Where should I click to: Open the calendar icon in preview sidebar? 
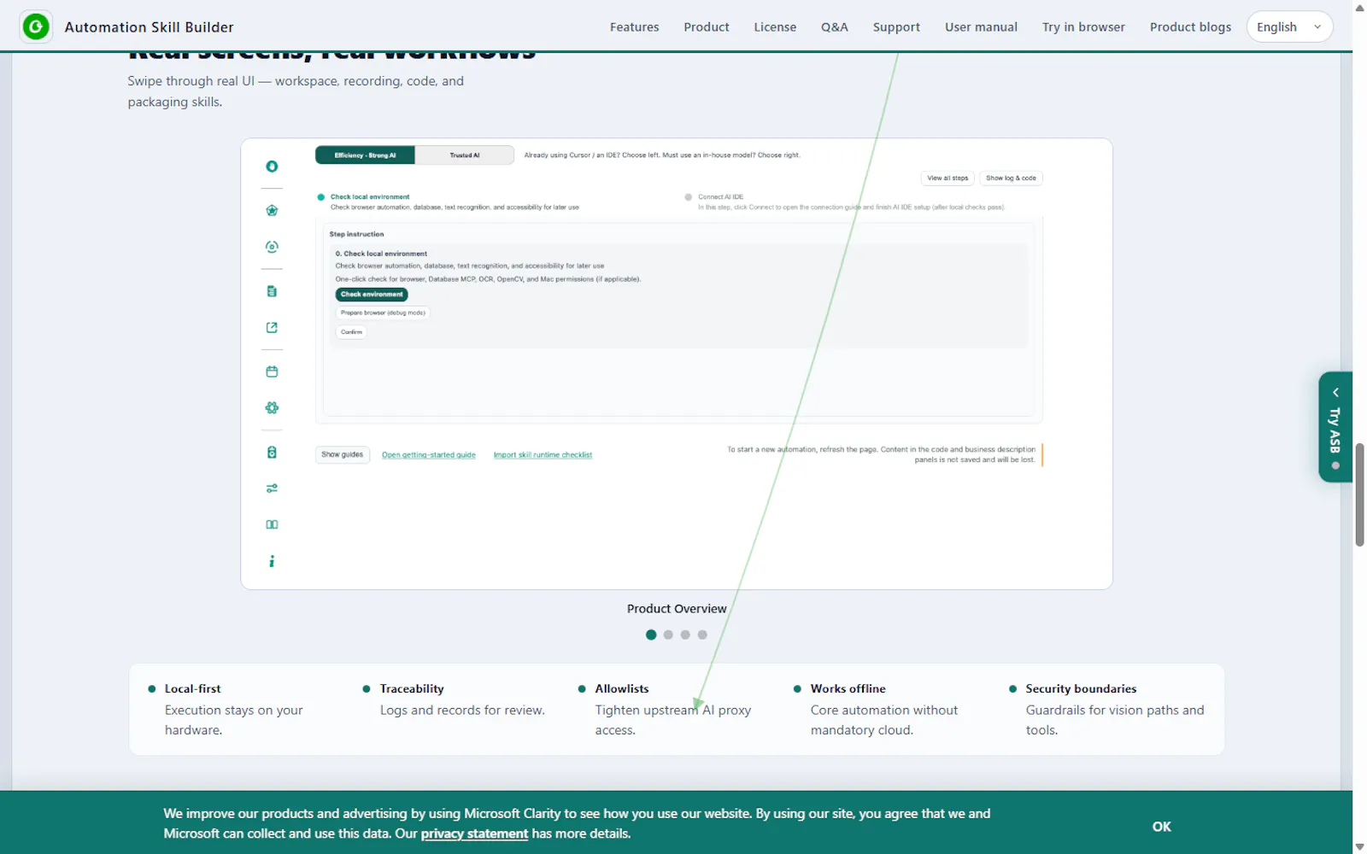tap(272, 371)
